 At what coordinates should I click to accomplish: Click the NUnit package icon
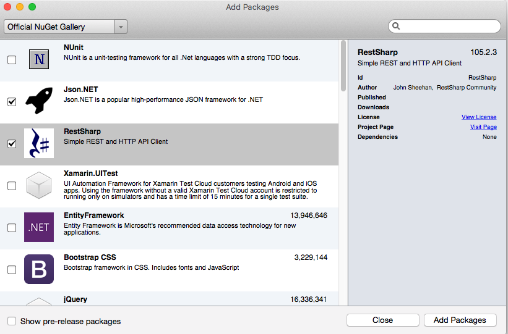(x=39, y=60)
